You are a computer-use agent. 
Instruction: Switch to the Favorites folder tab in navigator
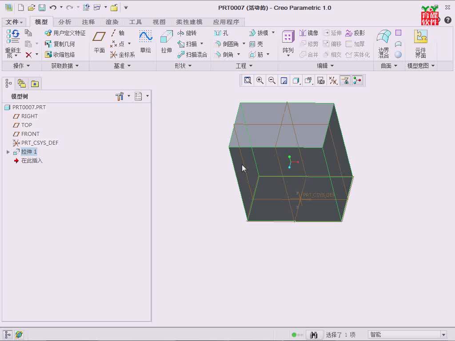[35, 84]
